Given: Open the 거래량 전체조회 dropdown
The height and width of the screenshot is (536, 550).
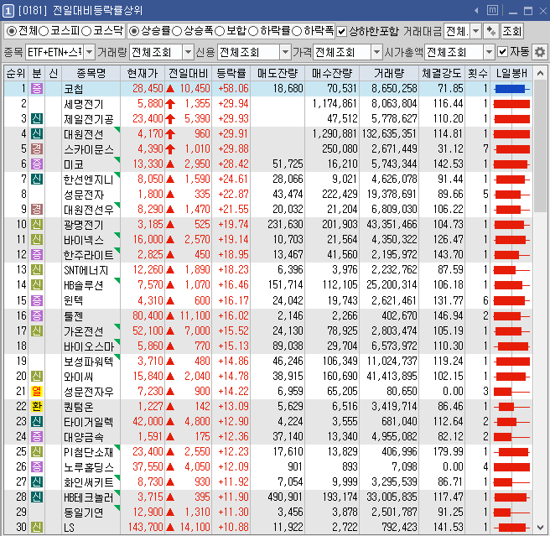Looking at the screenshot, I should (189, 52).
